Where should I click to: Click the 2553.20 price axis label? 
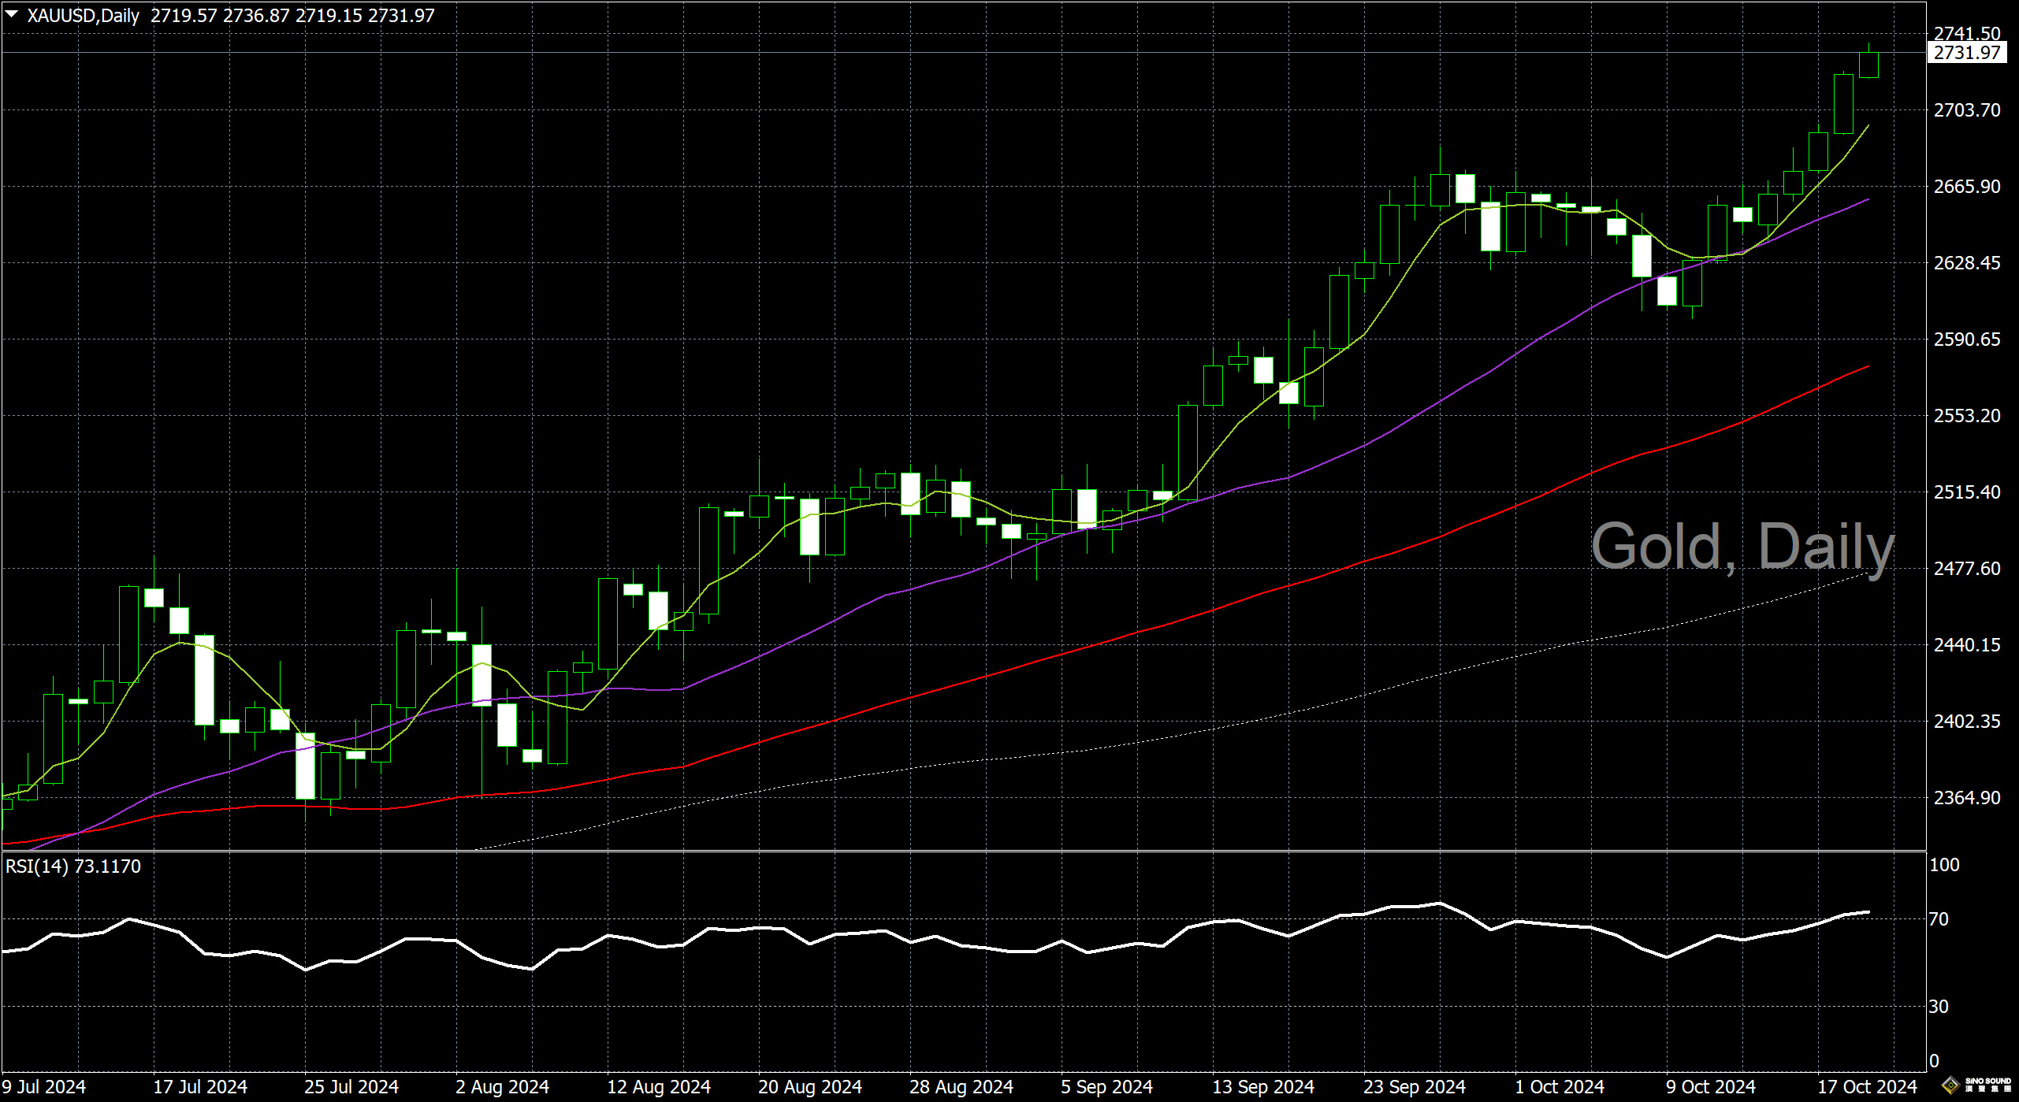tap(1966, 416)
